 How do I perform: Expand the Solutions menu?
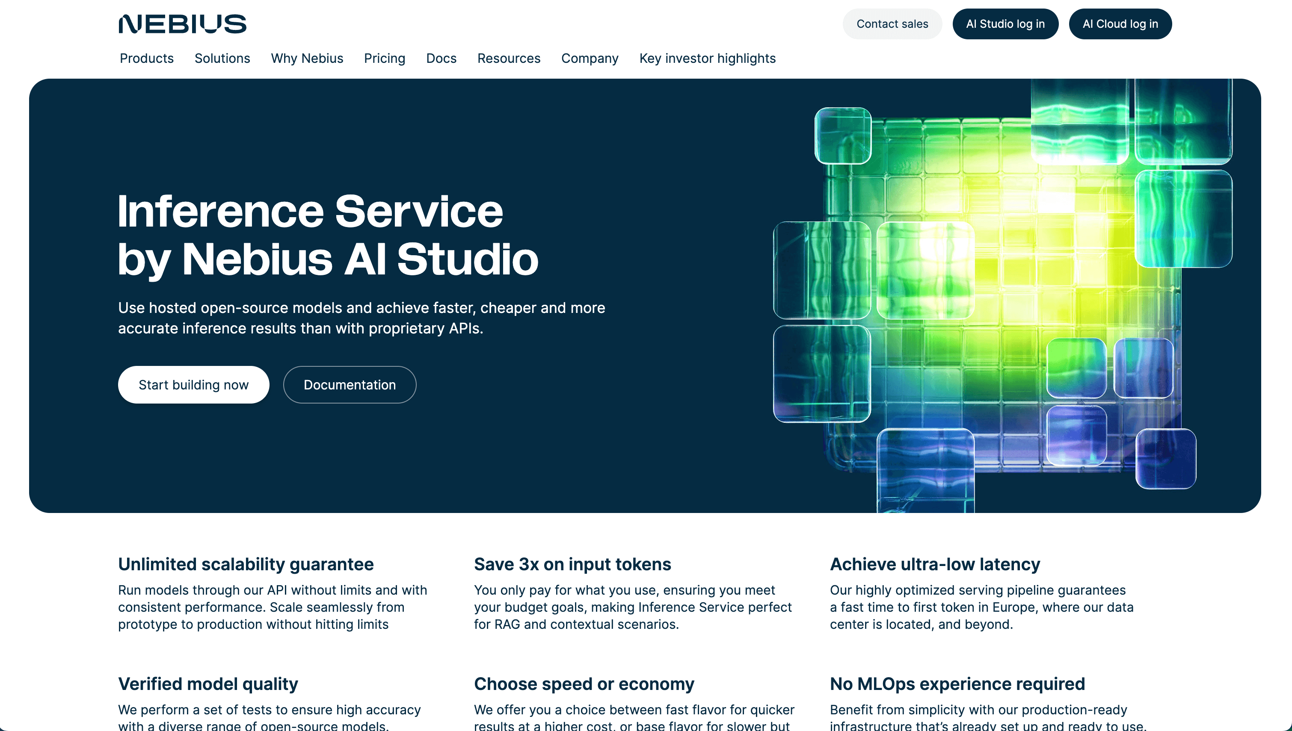click(222, 59)
